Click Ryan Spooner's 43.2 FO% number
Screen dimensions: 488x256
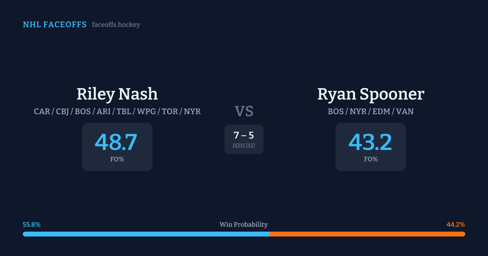point(370,142)
